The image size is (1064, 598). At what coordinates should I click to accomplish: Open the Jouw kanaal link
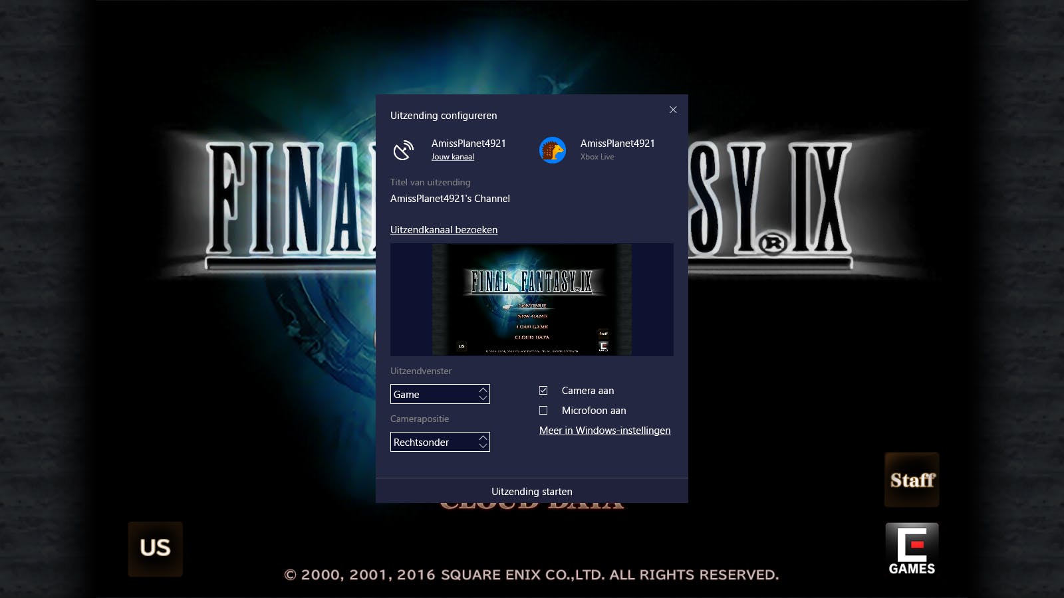pos(452,157)
